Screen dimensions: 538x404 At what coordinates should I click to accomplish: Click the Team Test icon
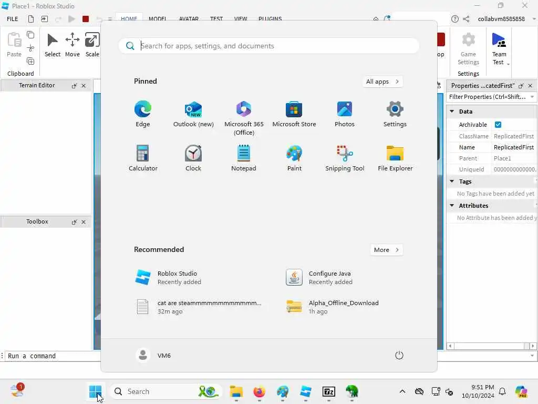(x=499, y=40)
